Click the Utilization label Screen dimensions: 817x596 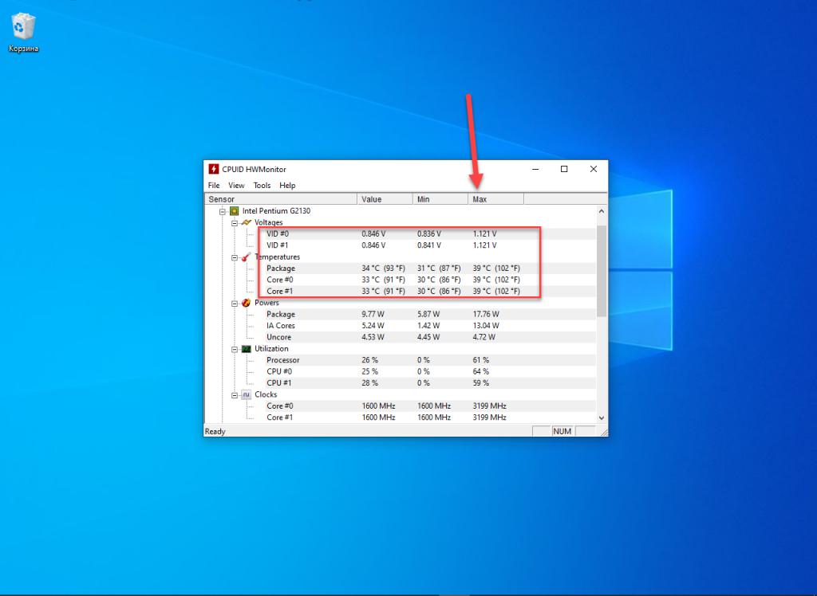(x=271, y=349)
